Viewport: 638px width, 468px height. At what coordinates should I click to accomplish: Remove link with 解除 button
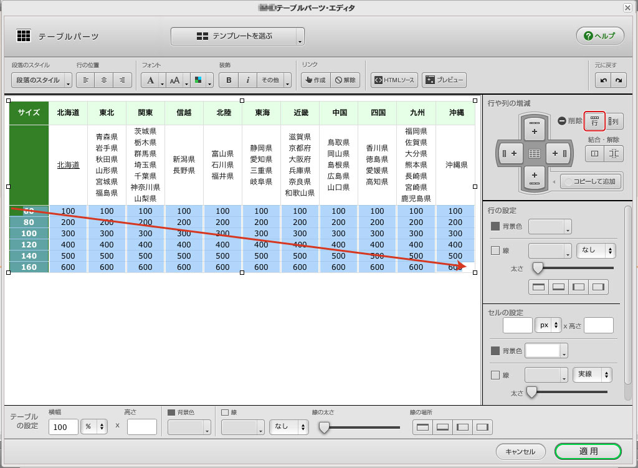(x=345, y=80)
